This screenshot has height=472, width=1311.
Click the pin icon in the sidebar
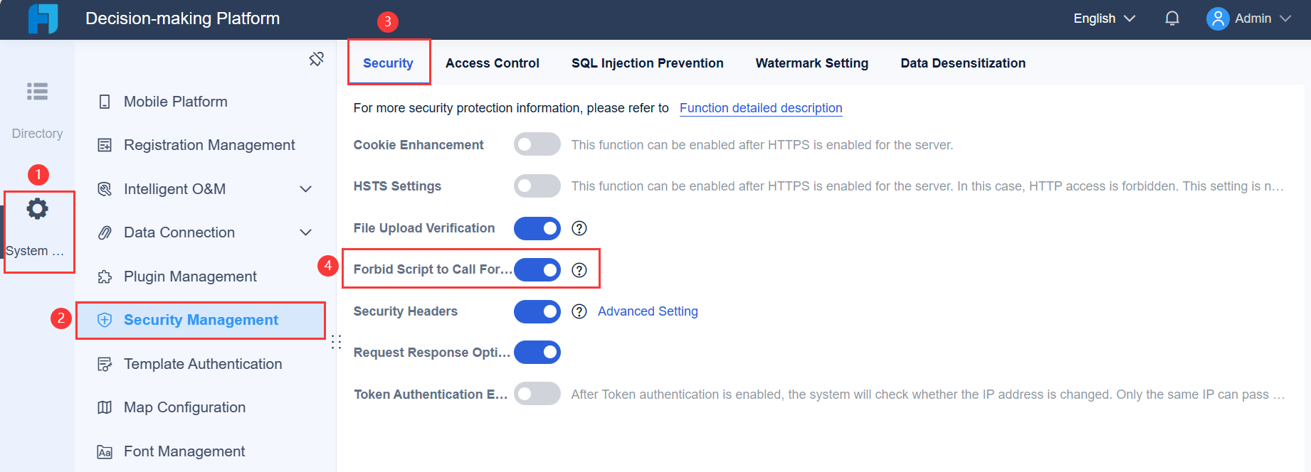(x=317, y=59)
